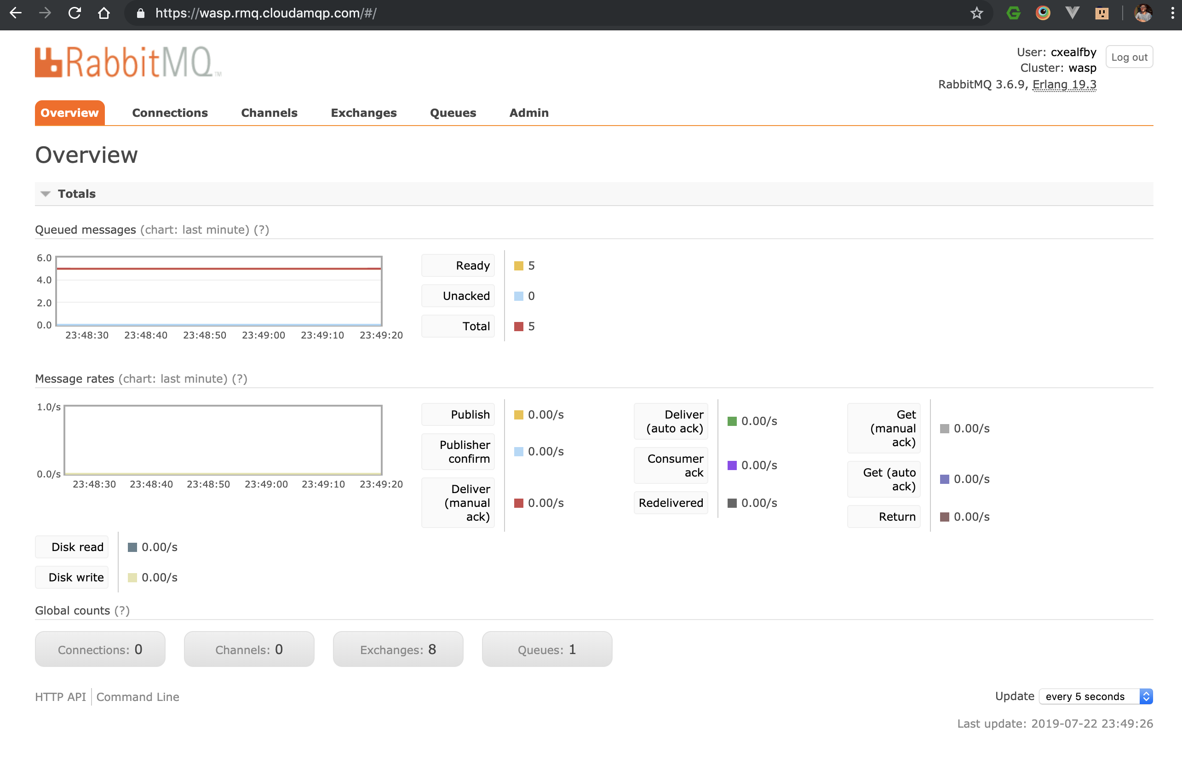Screen dimensions: 1182x781
Task: Bookmark this page with the star icon
Action: [x=976, y=13]
